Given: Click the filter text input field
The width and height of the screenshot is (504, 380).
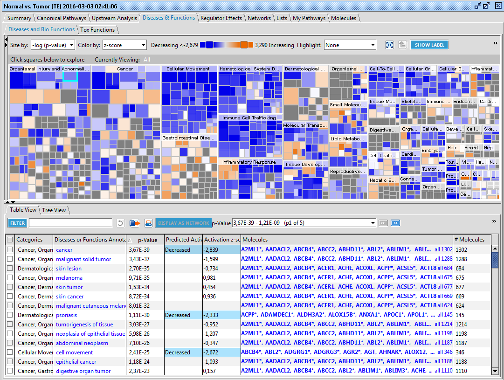Looking at the screenshot, I should [x=70, y=223].
